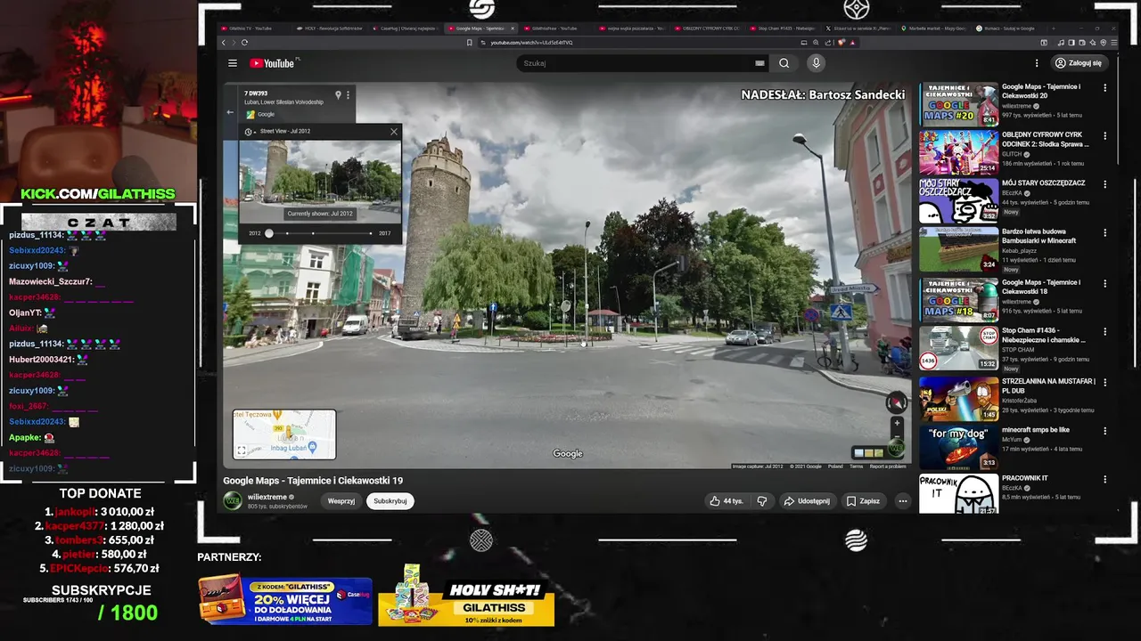Click Terms link in Street View

856,467
